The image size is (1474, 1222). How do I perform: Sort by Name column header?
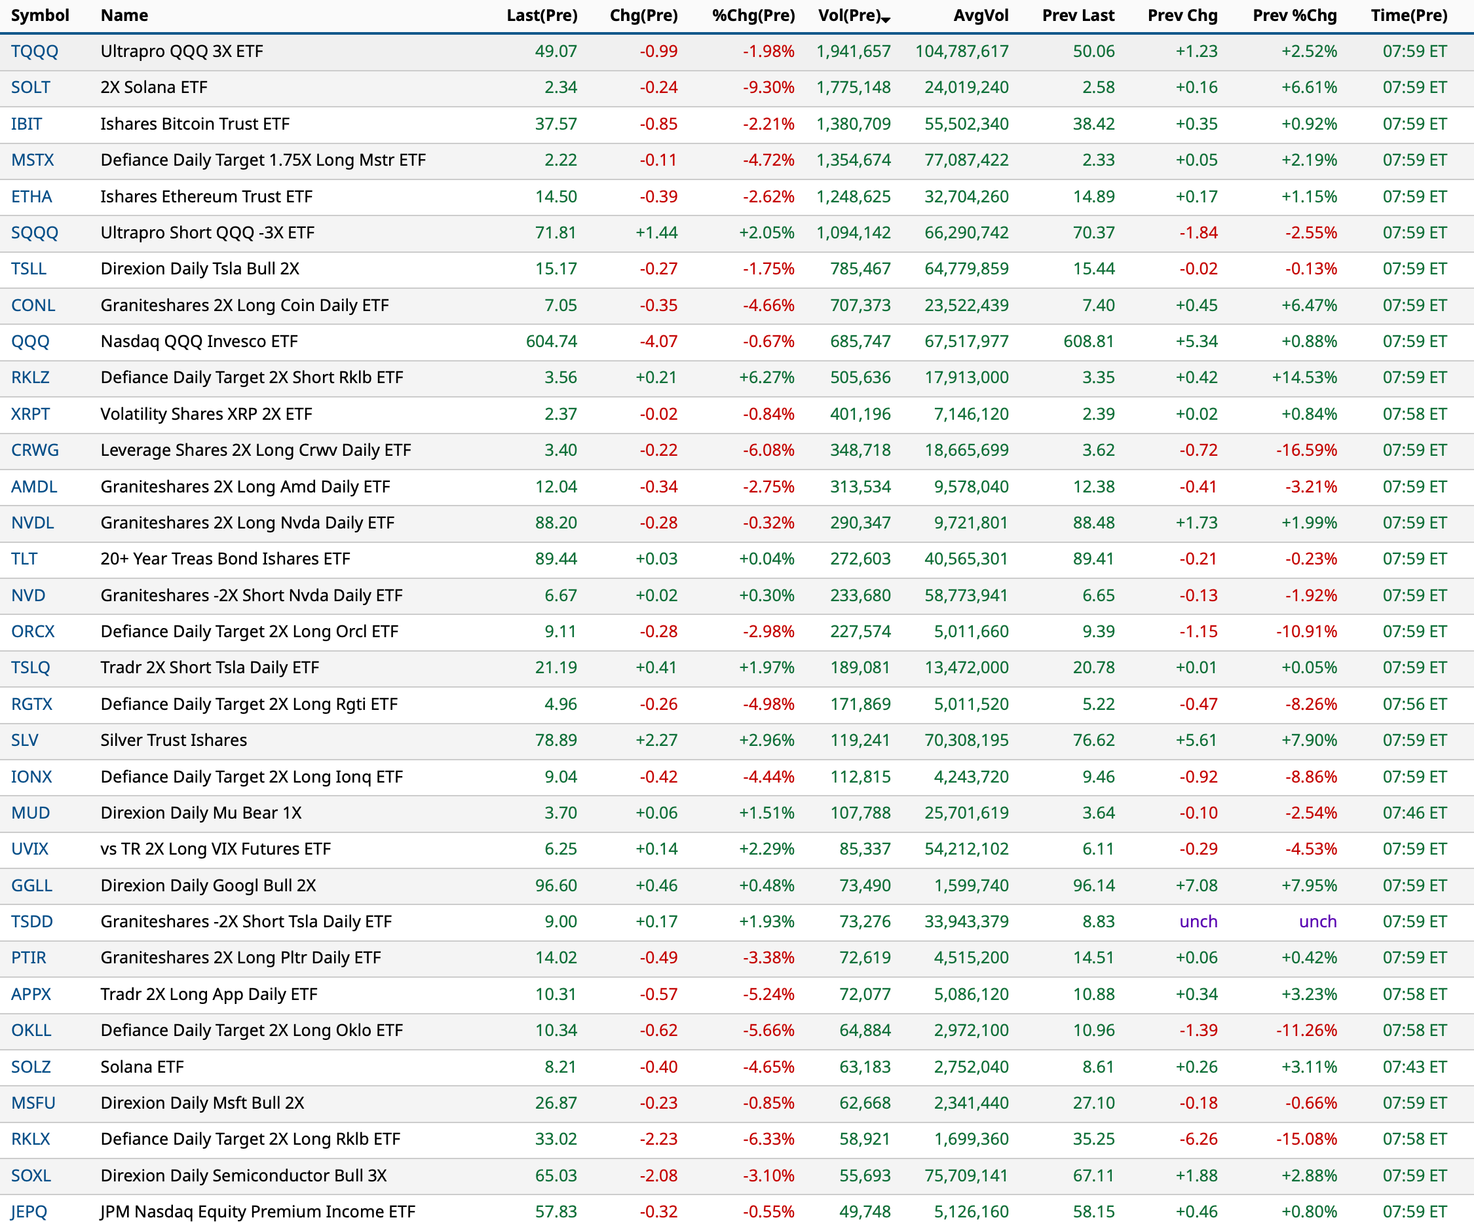124,16
